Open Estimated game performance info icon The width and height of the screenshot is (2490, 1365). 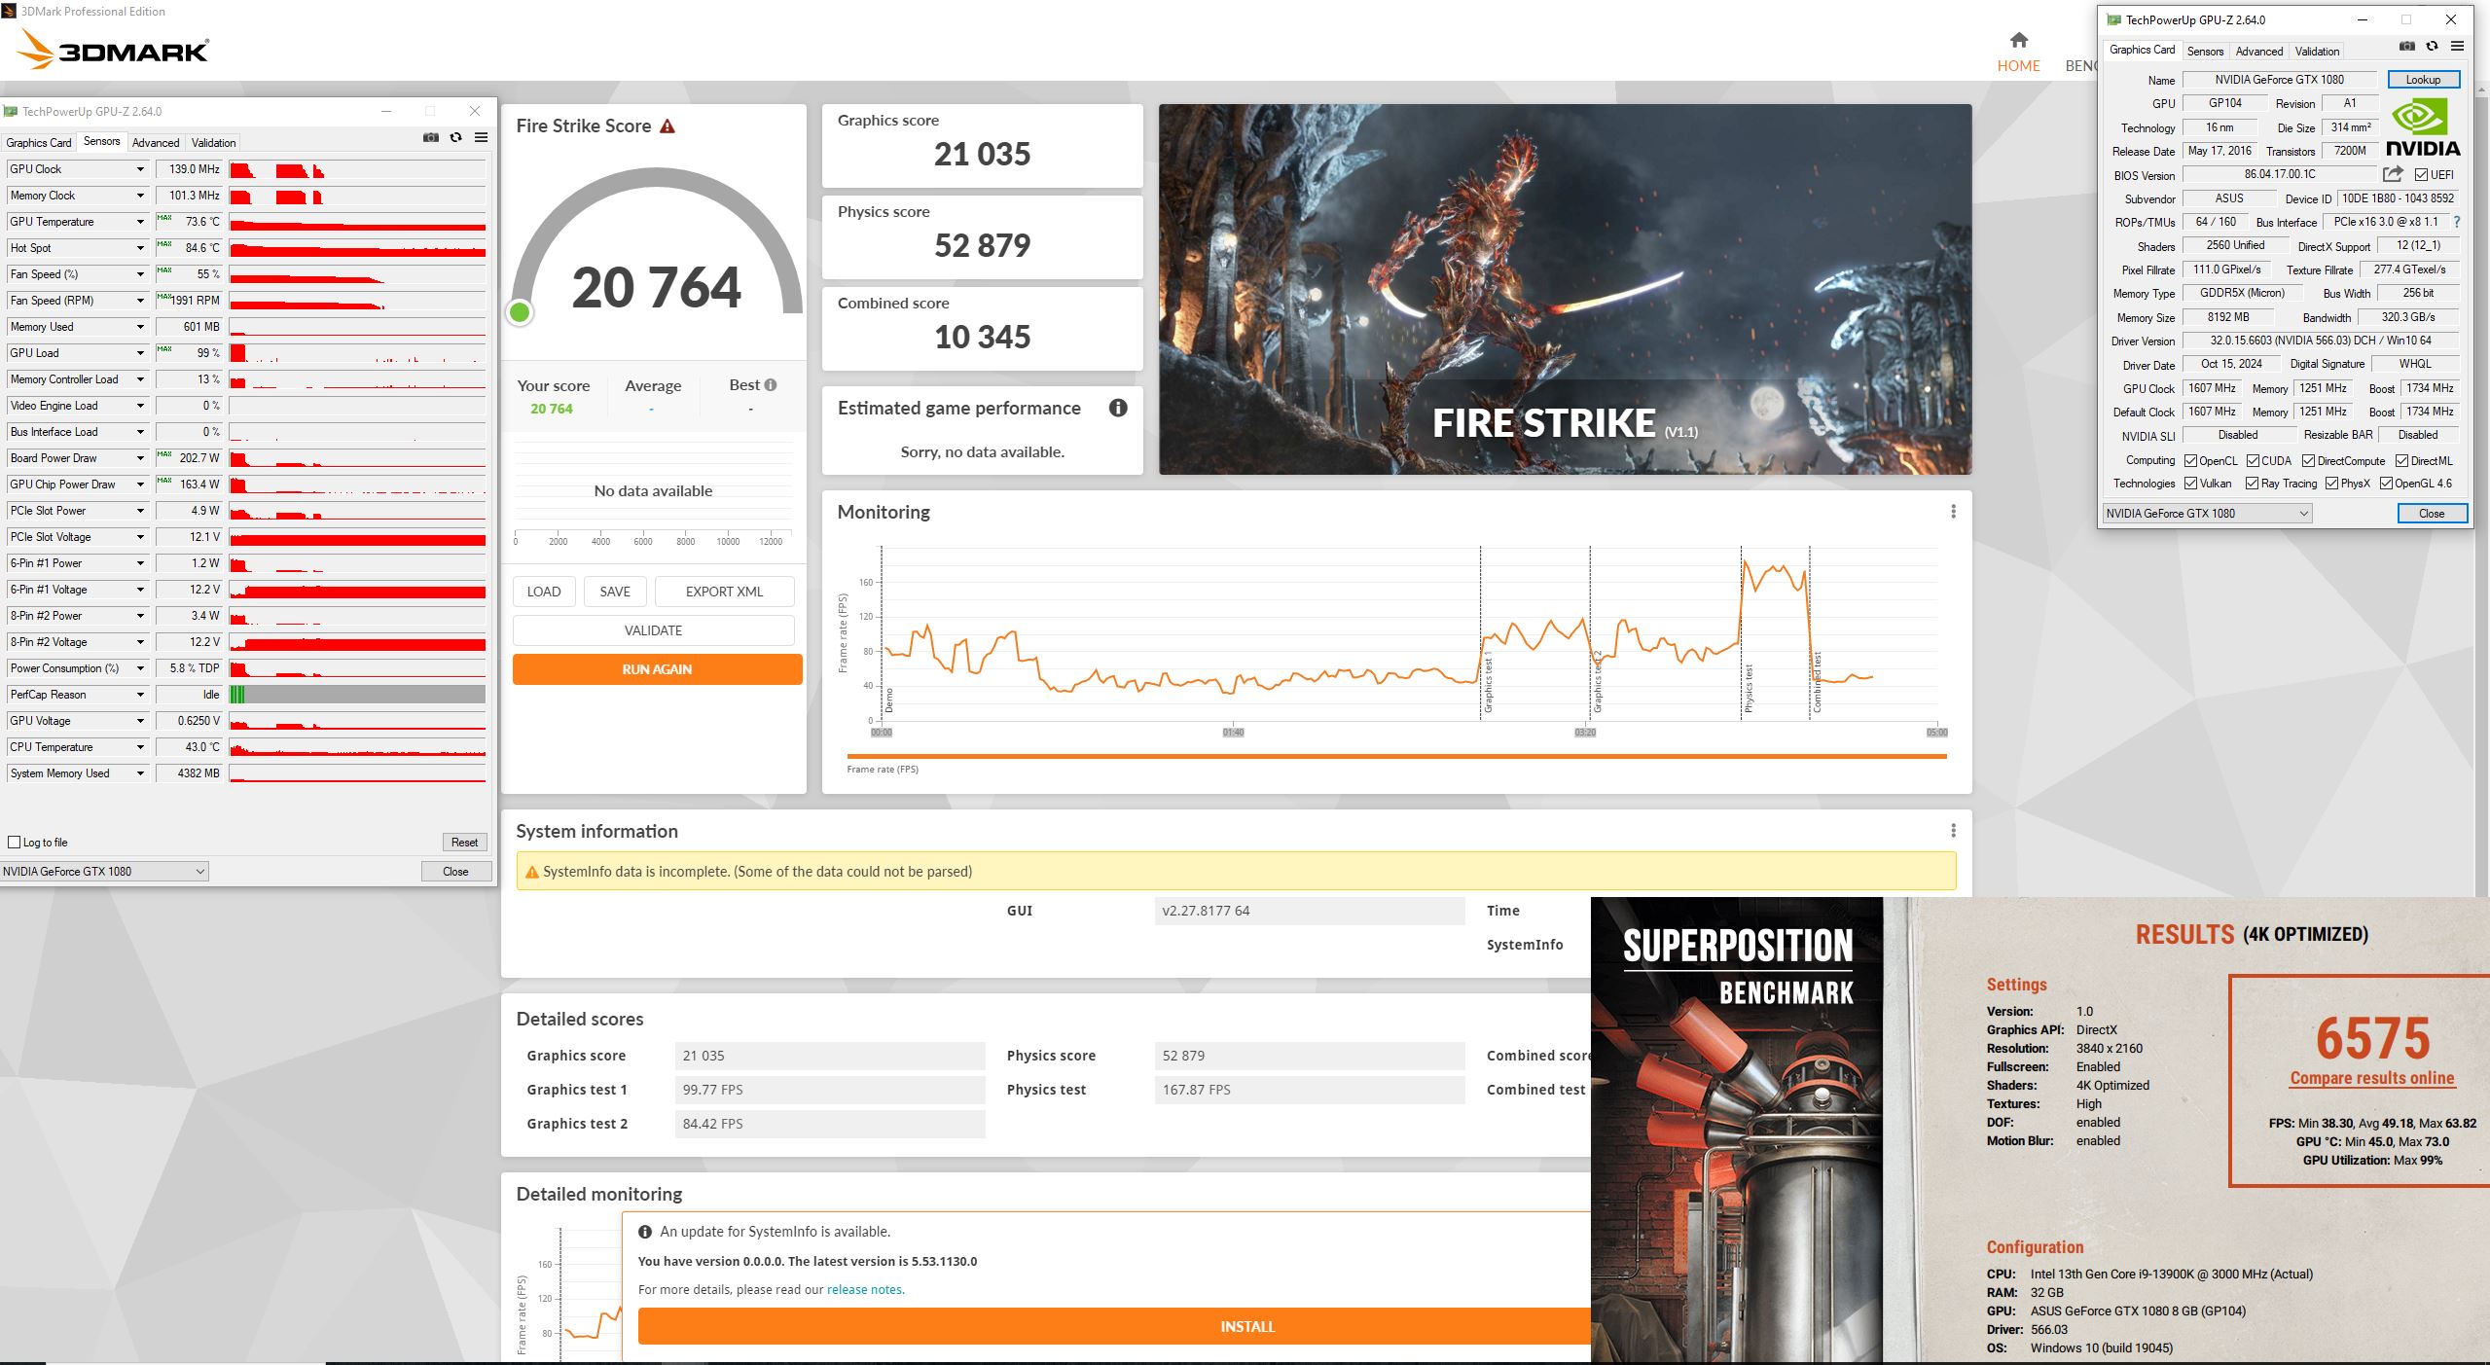coord(1118,408)
